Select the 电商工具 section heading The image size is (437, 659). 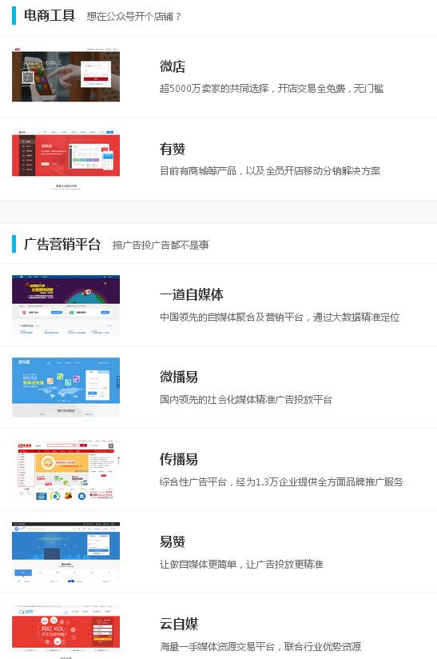[50, 15]
